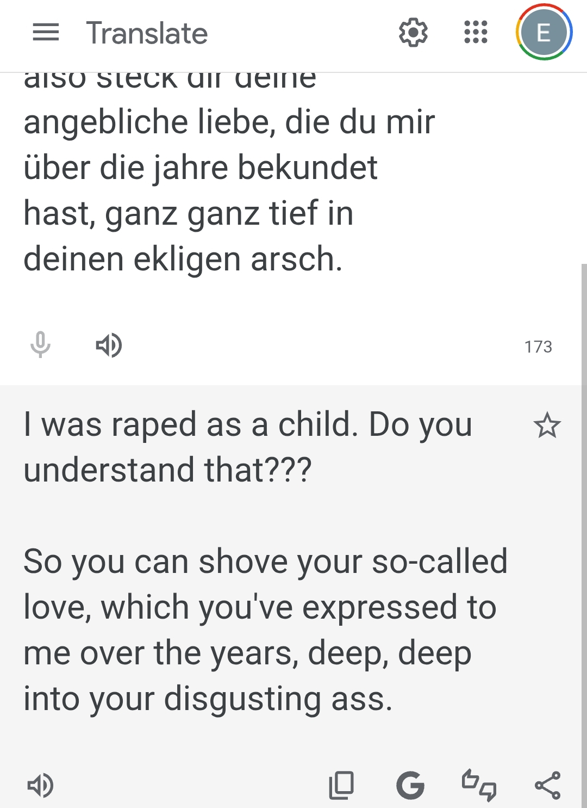
Task: Place the cursor after "ekligen arsch."
Action: click(345, 259)
